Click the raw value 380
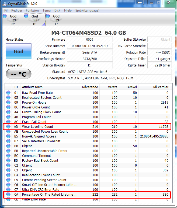 165,194
